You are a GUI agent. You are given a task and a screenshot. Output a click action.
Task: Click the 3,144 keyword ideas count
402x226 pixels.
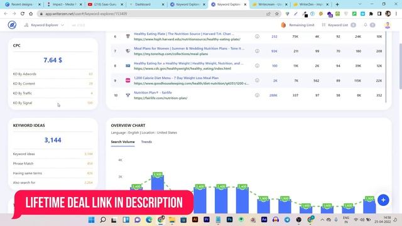(53, 140)
